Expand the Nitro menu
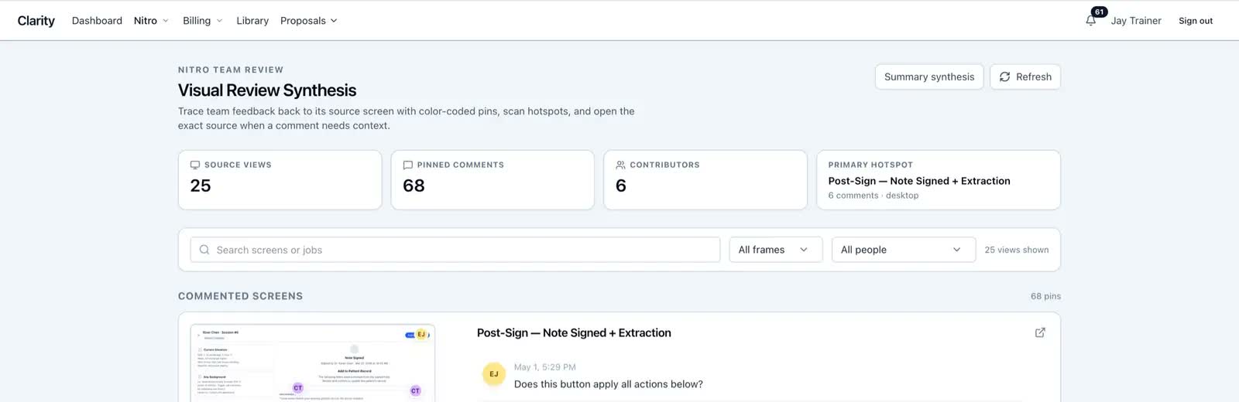Screen dimensions: 1239x402 pyautogui.click(x=151, y=21)
